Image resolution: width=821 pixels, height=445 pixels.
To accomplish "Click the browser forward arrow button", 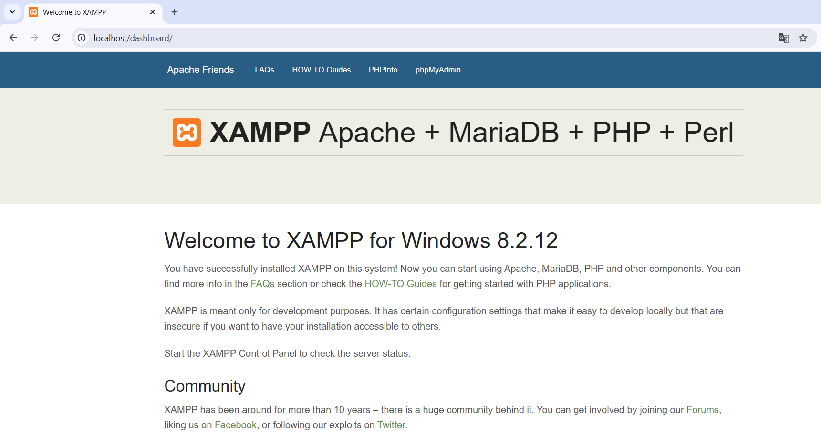I will [34, 38].
